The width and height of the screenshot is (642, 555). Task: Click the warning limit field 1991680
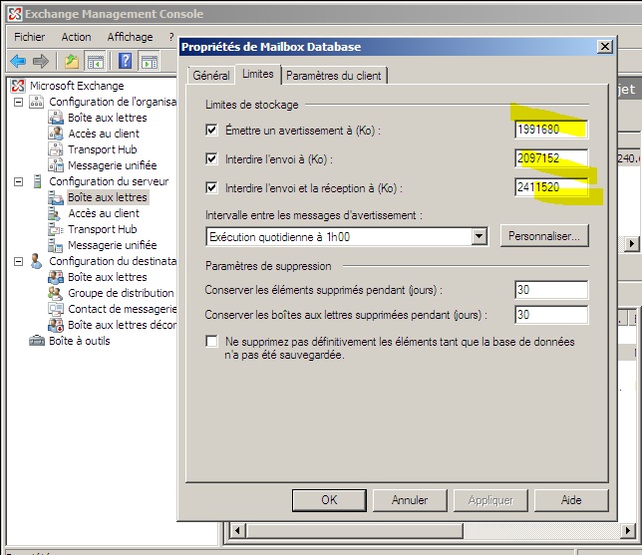(551, 130)
